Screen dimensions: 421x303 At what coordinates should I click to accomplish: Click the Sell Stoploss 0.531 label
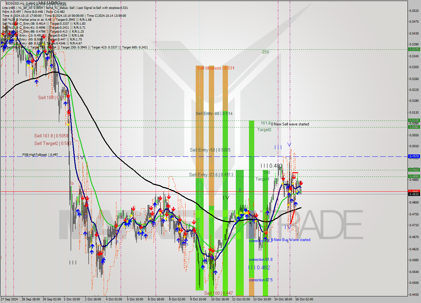pos(216,68)
